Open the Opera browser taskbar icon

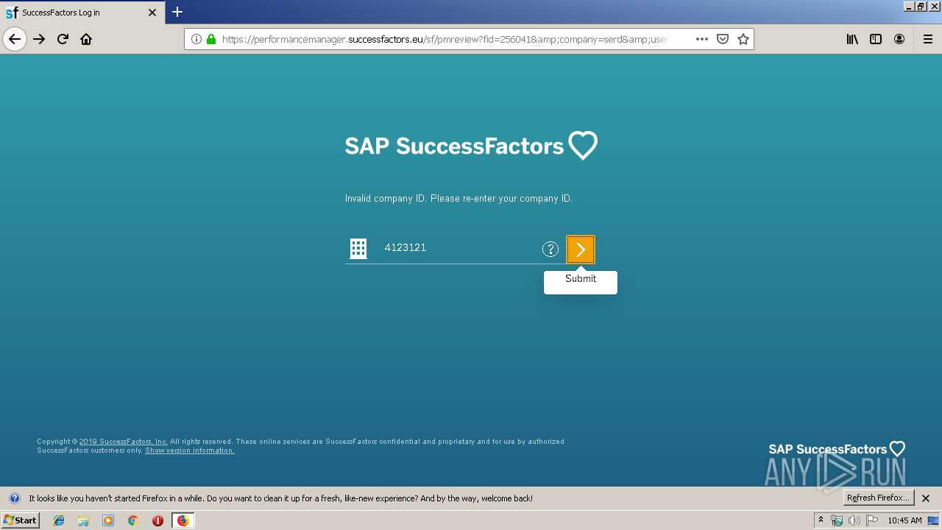tap(157, 520)
